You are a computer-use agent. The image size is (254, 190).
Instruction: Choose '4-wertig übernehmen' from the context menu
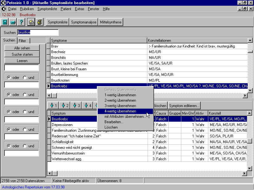click(x=125, y=111)
